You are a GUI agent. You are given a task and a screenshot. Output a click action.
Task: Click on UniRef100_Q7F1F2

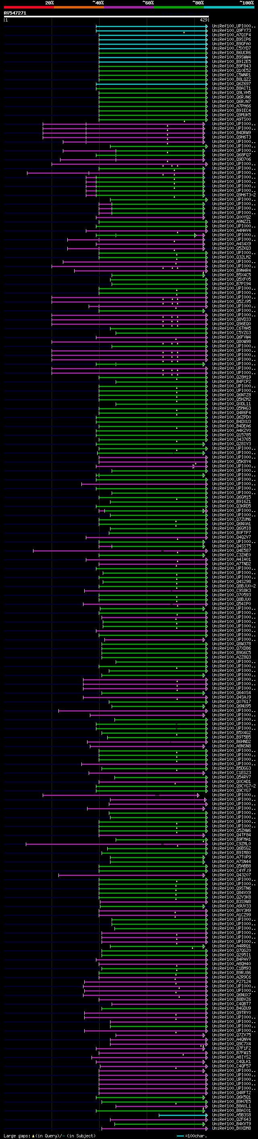pos(231,1048)
